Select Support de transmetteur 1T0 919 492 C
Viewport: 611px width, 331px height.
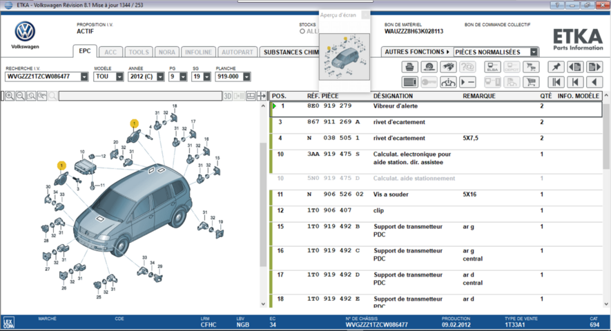point(436,258)
